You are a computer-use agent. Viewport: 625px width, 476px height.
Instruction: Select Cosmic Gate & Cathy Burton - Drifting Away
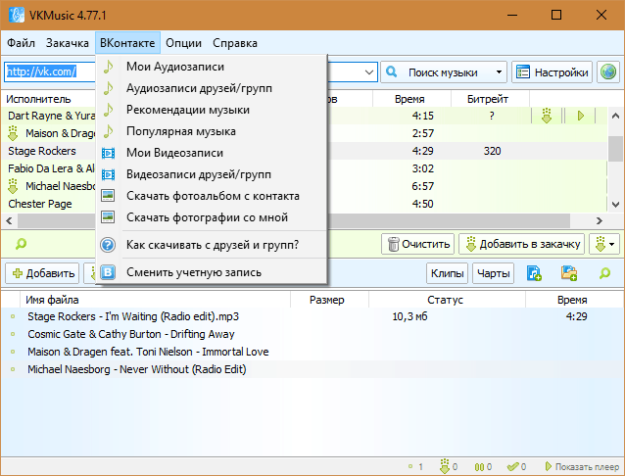click(x=312, y=334)
